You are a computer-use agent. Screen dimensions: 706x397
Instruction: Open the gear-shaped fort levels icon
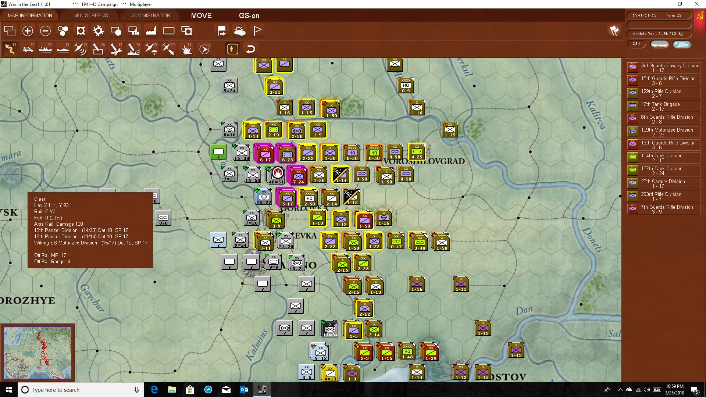click(x=98, y=31)
